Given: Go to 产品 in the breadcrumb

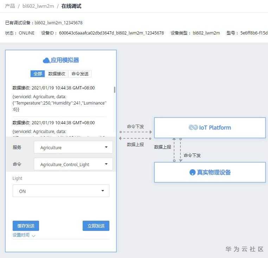Looking at the screenshot, I should [x=10, y=6].
